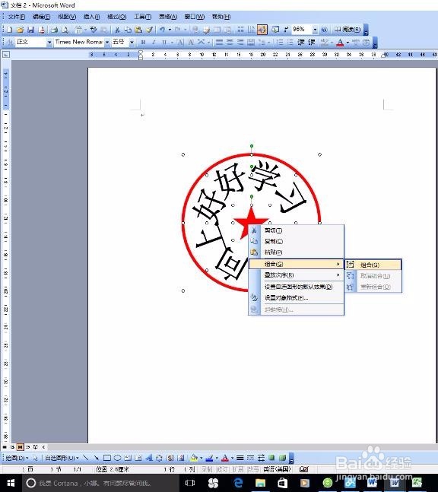This screenshot has width=438, height=492.
Task: Choose 剪切(T) in the context menu
Action: [x=296, y=230]
